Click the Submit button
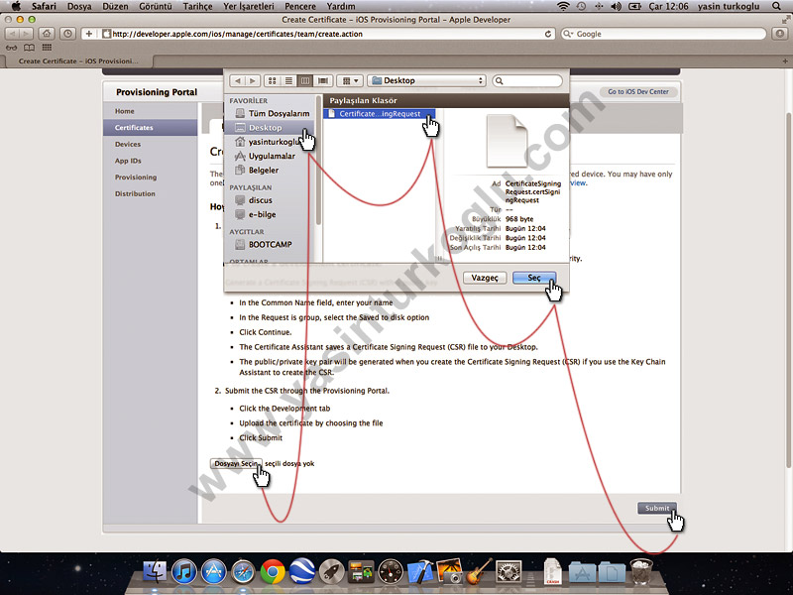 point(657,508)
